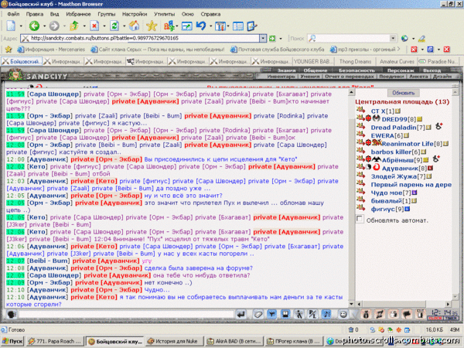Click the New page document icon
This screenshot has width=464, height=348.
pyautogui.click(x=11, y=26)
